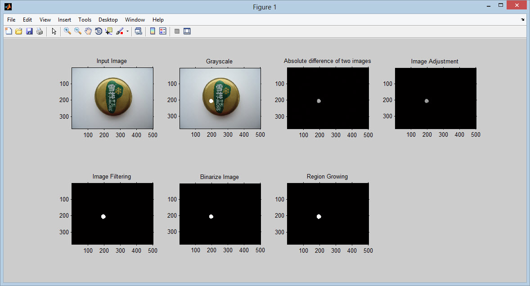Click the Image Filtering subplot
This screenshot has width=530, height=286.
point(112,214)
